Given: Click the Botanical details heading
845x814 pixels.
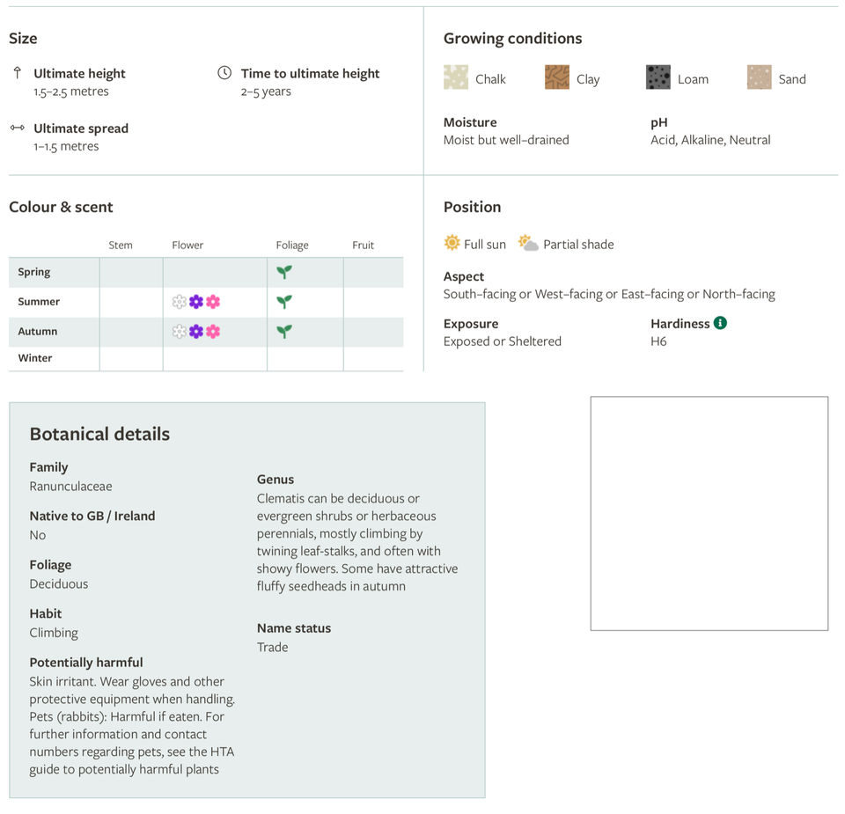Looking at the screenshot, I should [x=99, y=434].
